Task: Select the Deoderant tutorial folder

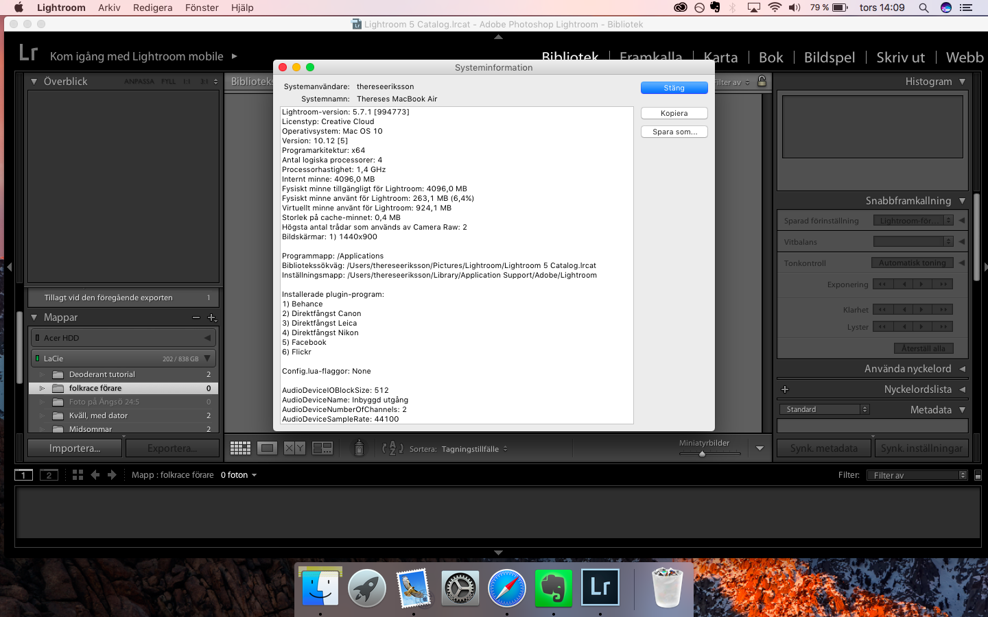Action: (123, 374)
